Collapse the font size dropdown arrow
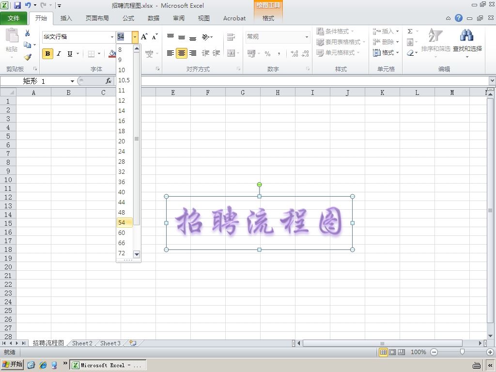496x372 pixels. [x=135, y=37]
